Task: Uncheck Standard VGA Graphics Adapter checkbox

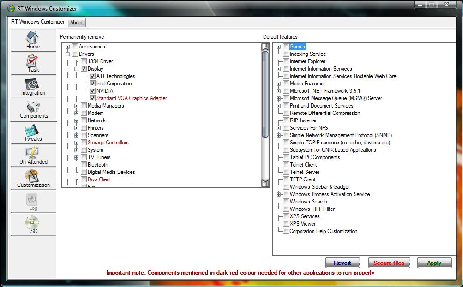Action: (x=92, y=98)
